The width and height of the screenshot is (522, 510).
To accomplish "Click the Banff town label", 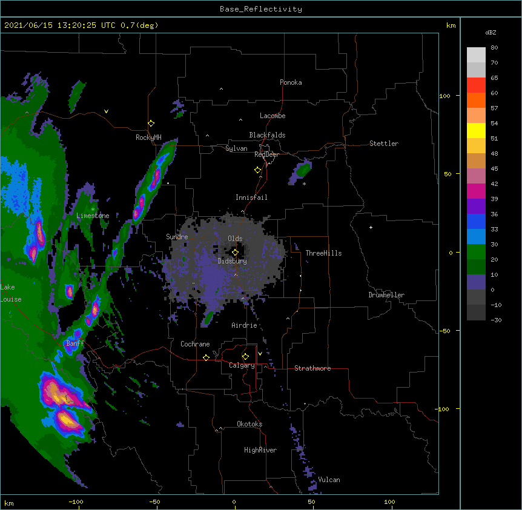I will (x=75, y=343).
